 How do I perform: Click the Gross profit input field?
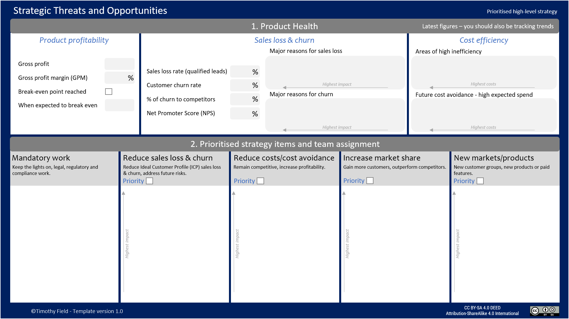(x=119, y=64)
